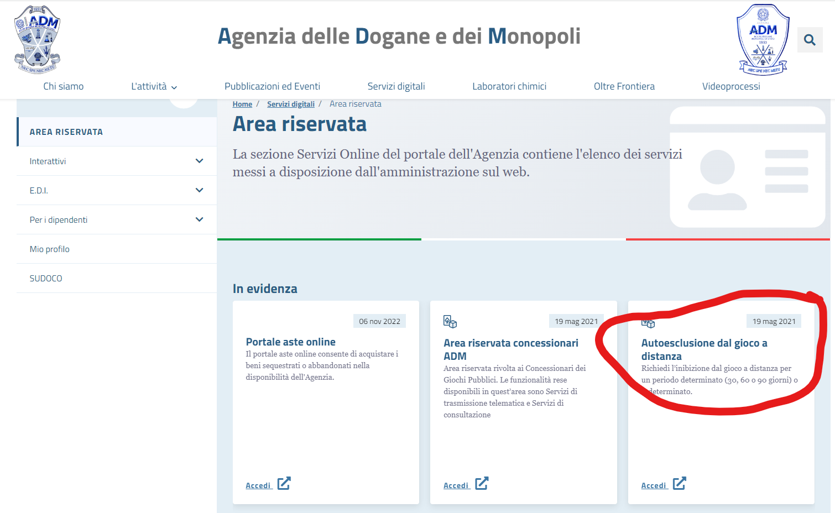Open the Servizi digitali menu item
The height and width of the screenshot is (513, 835).
(x=396, y=86)
